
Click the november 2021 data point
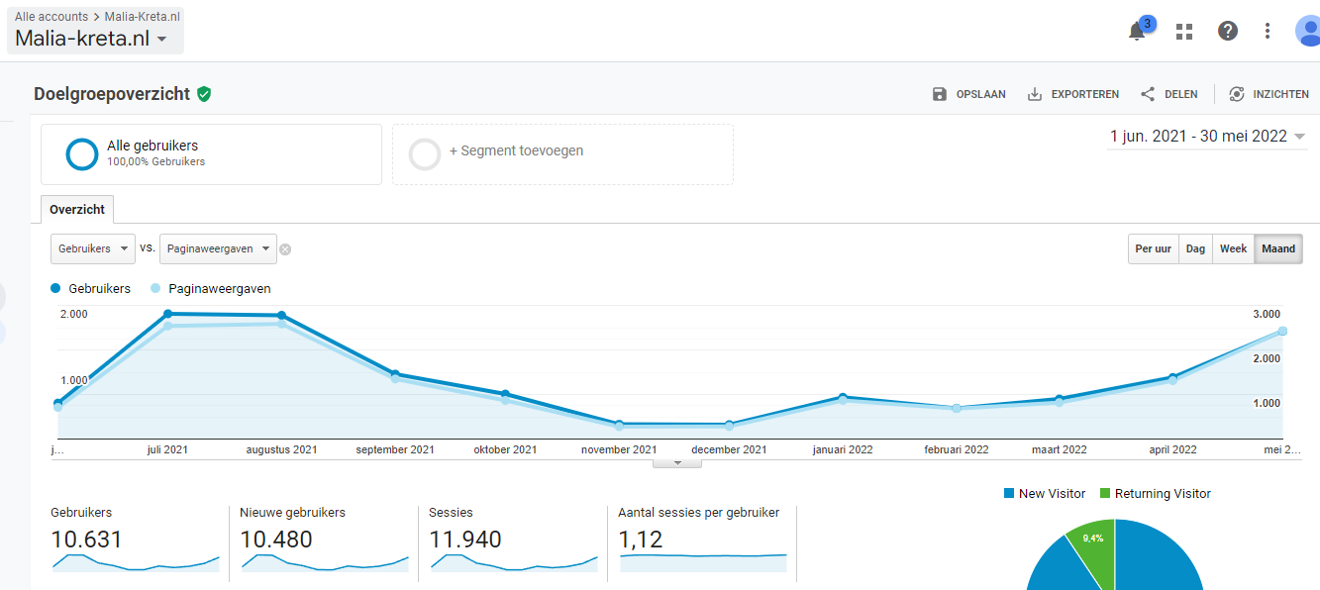point(619,424)
